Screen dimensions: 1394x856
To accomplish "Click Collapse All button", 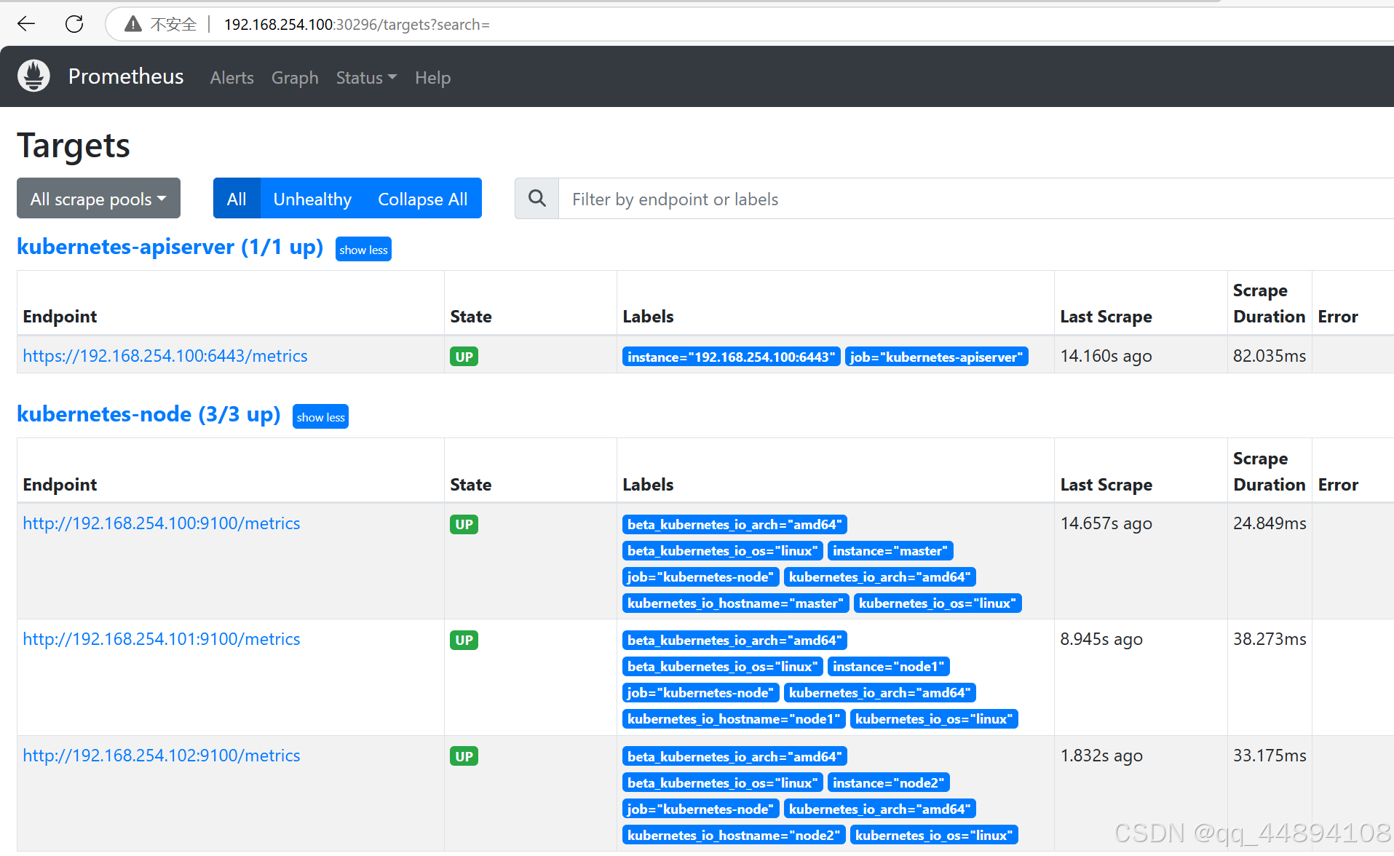I will (423, 198).
